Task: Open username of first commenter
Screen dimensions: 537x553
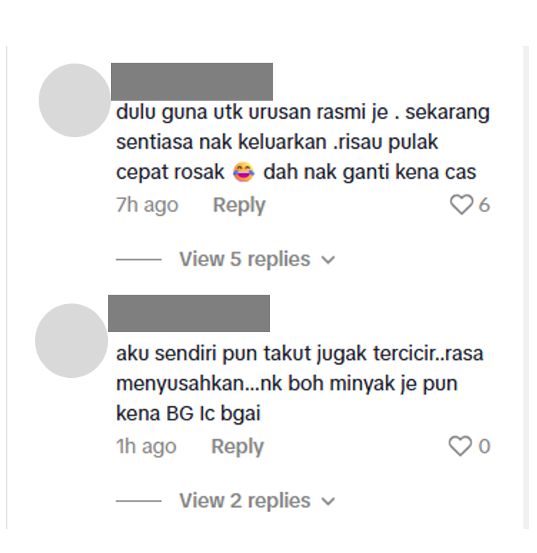Action: (192, 82)
